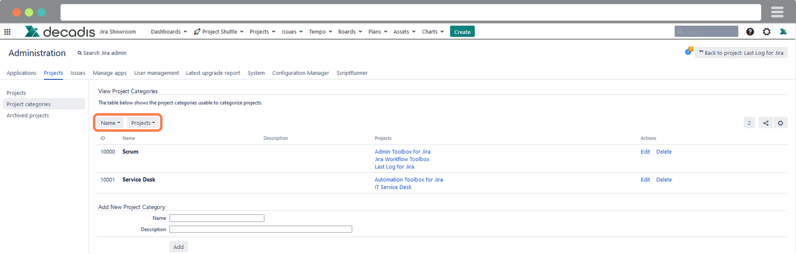Click the share icon above the table

pyautogui.click(x=766, y=123)
